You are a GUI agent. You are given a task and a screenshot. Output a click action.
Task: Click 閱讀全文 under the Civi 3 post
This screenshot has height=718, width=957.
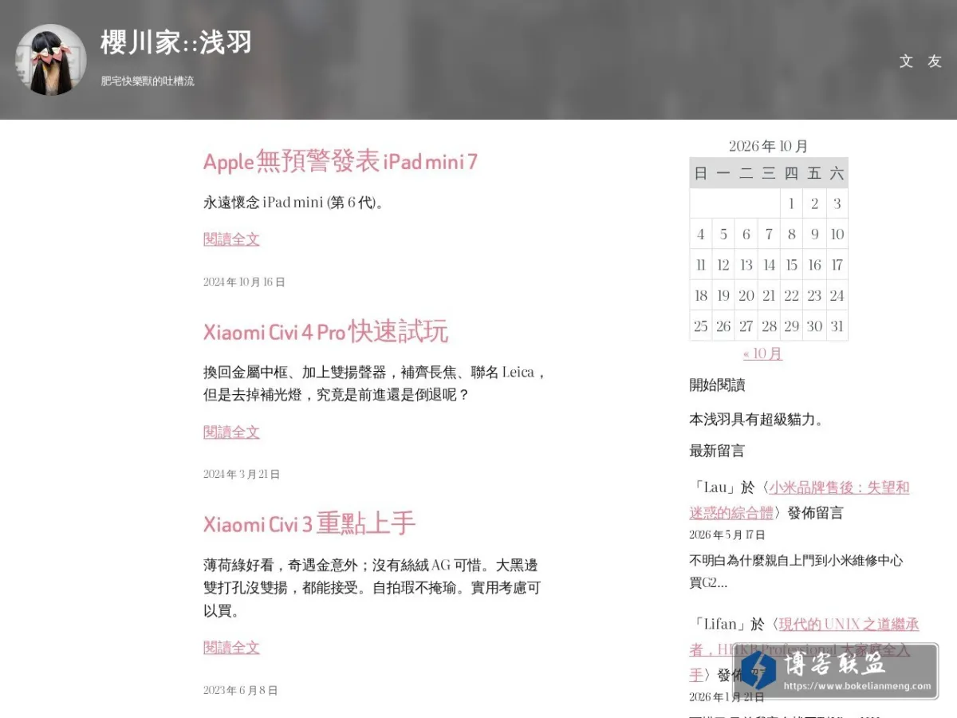click(x=231, y=647)
